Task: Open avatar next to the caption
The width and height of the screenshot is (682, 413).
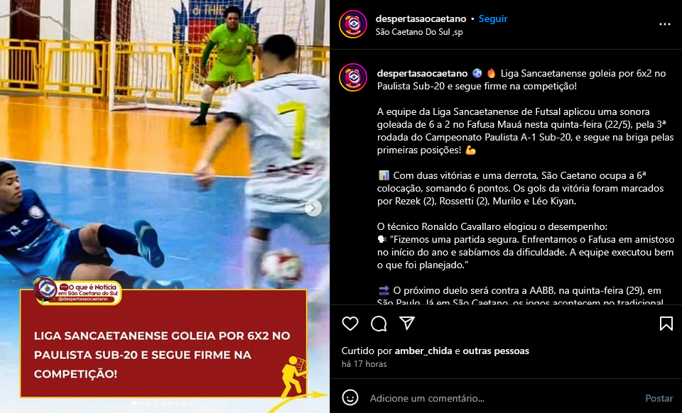Action: (353, 77)
